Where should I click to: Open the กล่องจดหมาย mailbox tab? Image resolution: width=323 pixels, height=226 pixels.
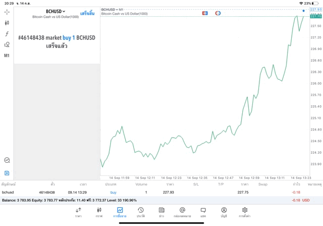point(182,212)
